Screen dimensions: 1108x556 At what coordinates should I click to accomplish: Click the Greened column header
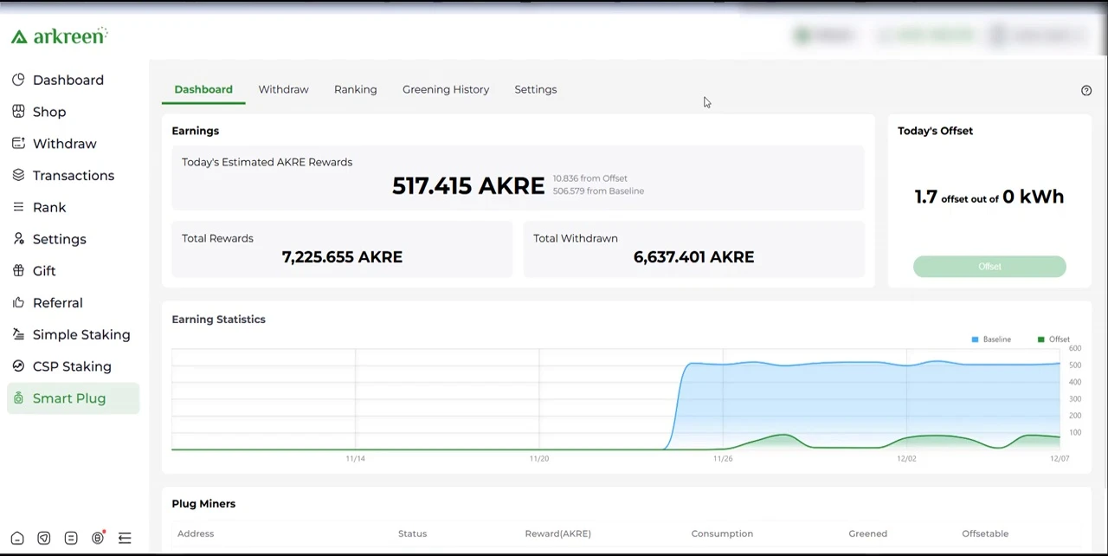click(867, 533)
